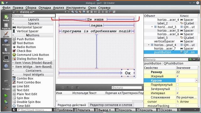Open Правка menu
The height and width of the screenshot is (113, 201).
point(18,8)
